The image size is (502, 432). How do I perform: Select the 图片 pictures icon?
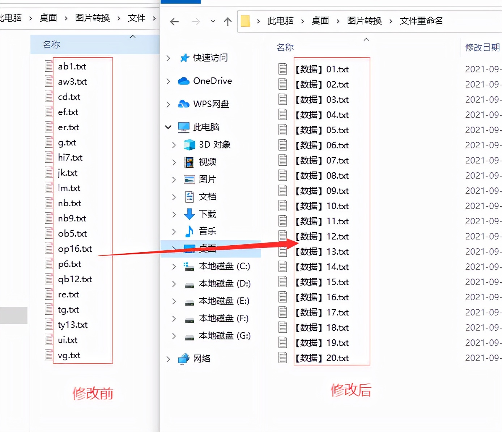190,179
